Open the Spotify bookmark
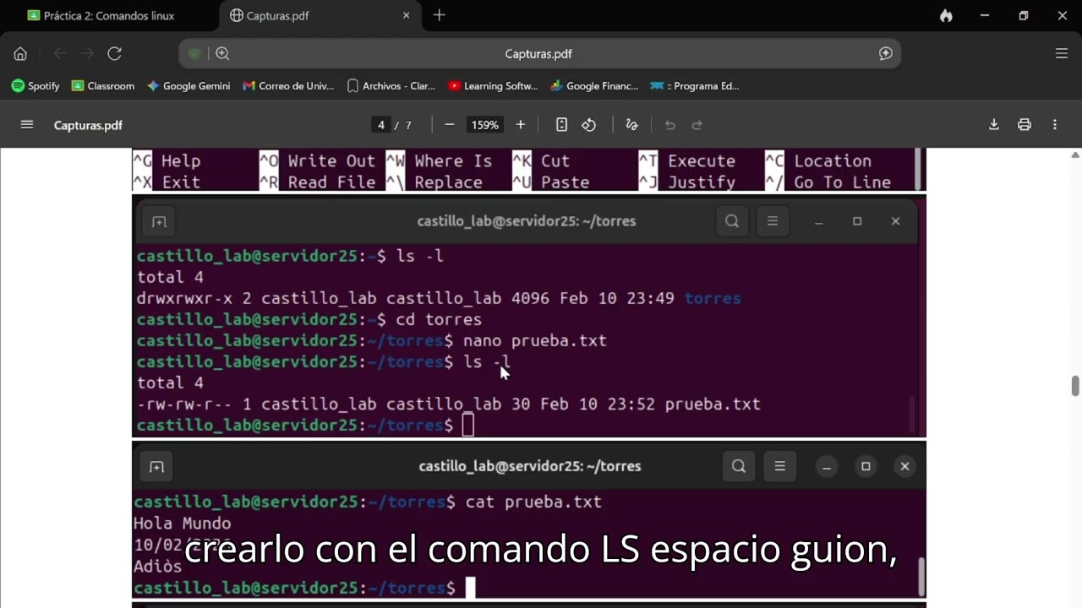This screenshot has height=608, width=1082. tap(36, 85)
